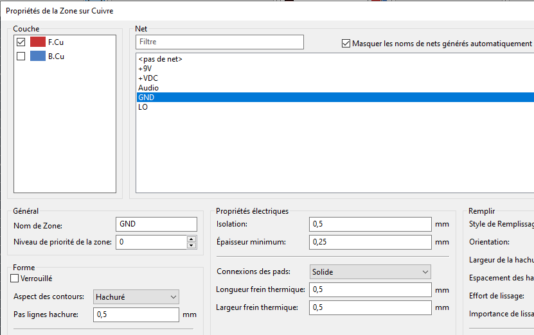Click the Filtre net search field
This screenshot has height=335, width=534.
click(219, 42)
